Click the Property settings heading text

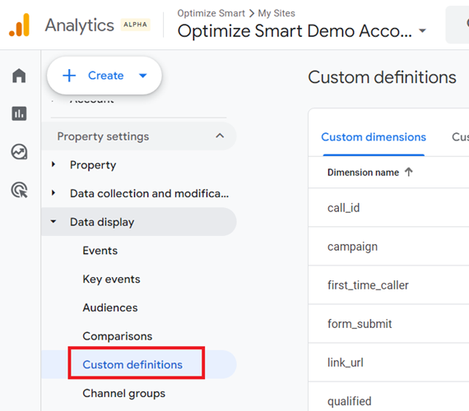103,136
